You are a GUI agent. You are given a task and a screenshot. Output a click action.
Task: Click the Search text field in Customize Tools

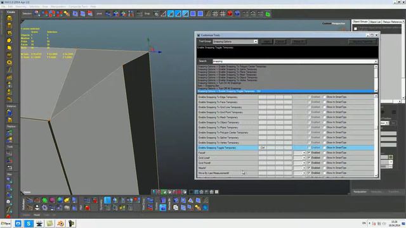[293, 61]
